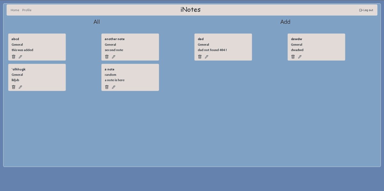Click the 'random' tag on 'a note'
Image resolution: width=384 pixels, height=191 pixels.
(110, 75)
